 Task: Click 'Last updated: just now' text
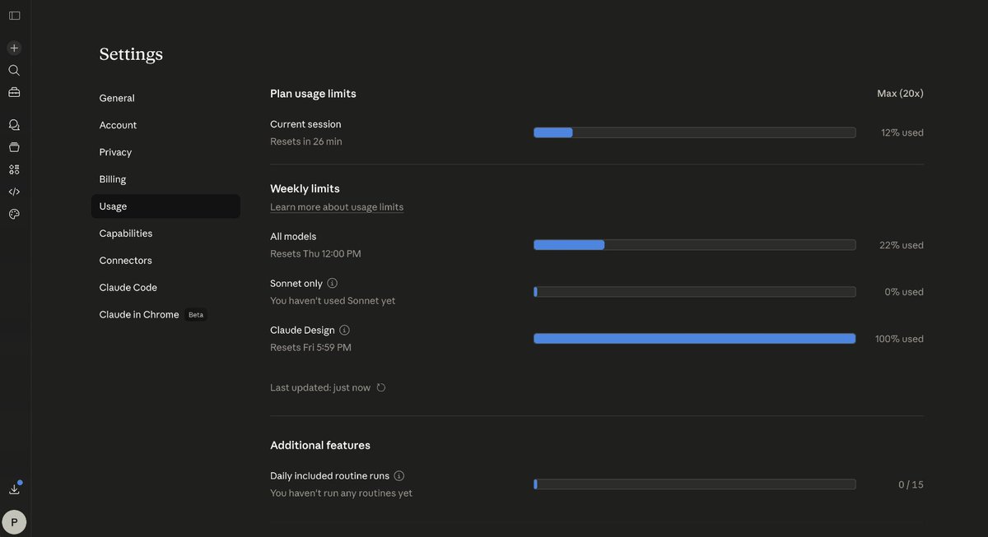pyautogui.click(x=320, y=387)
